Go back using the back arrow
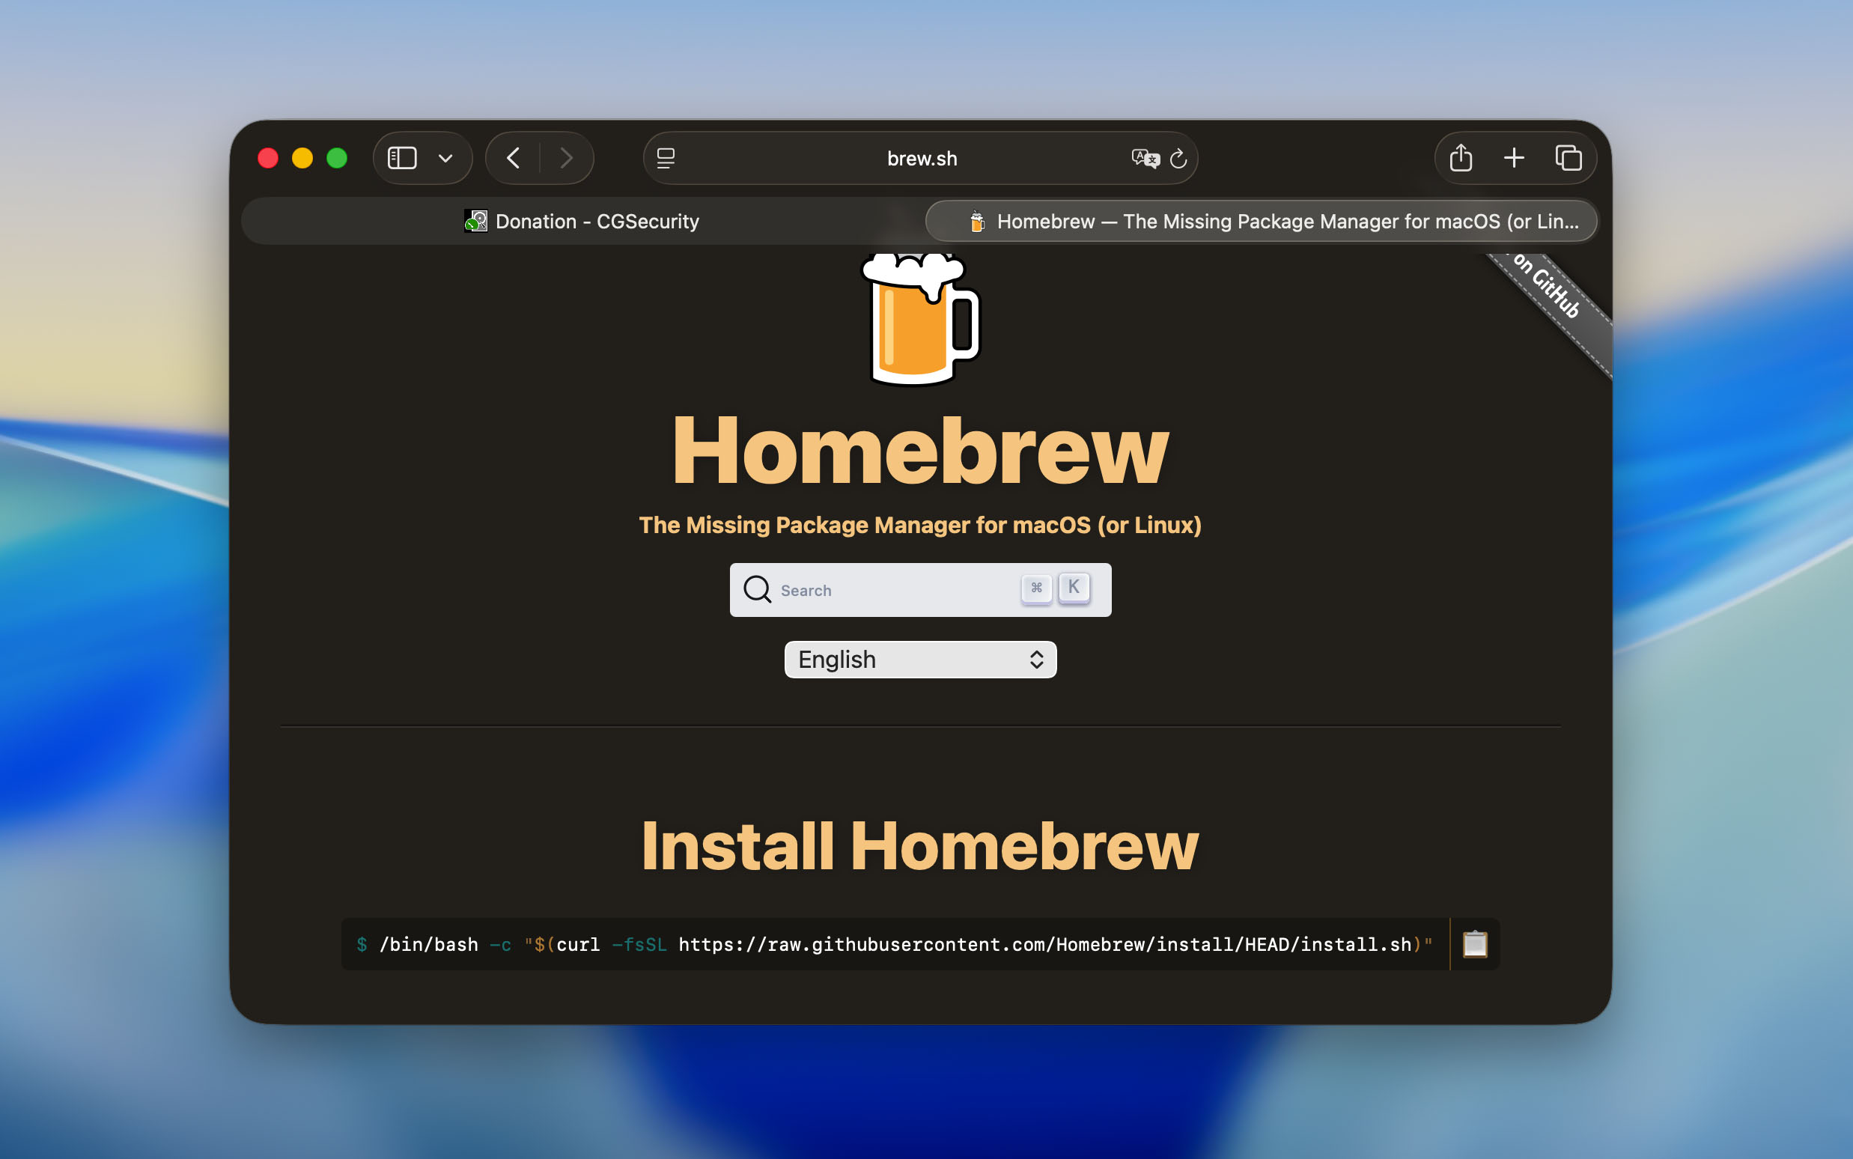The image size is (1853, 1159). click(512, 157)
